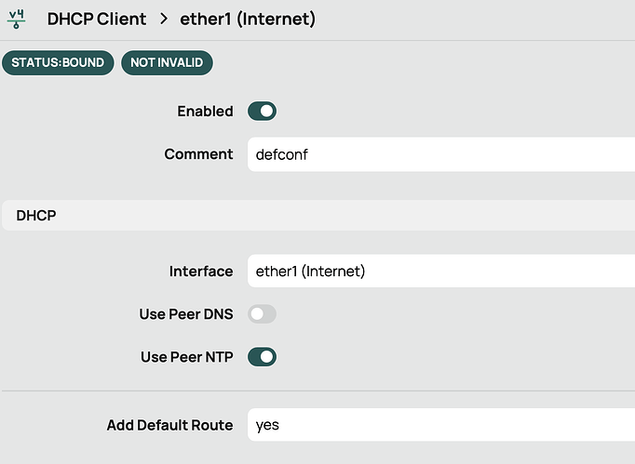
Task: Go back to DHCP Client breadcrumb
Action: (97, 19)
